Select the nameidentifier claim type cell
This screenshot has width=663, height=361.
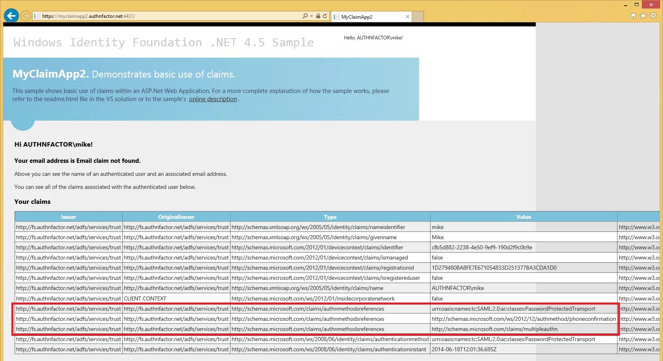coord(330,227)
